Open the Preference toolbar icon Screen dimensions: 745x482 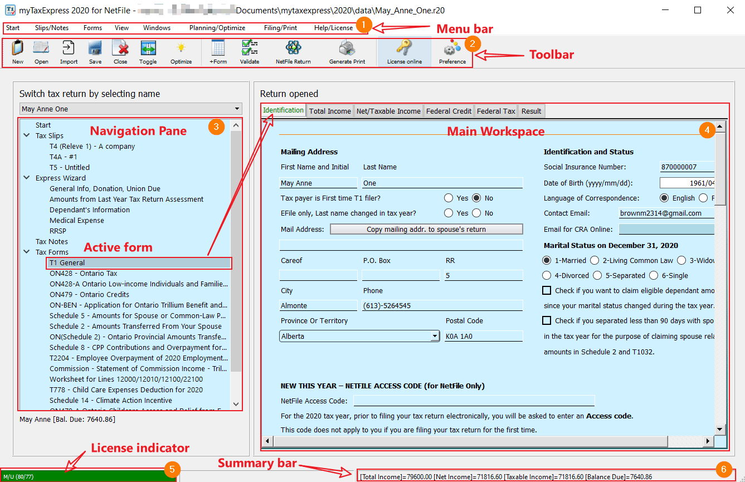point(452,48)
